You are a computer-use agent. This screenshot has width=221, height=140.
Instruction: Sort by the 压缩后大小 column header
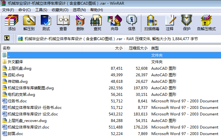(x=137, y=48)
